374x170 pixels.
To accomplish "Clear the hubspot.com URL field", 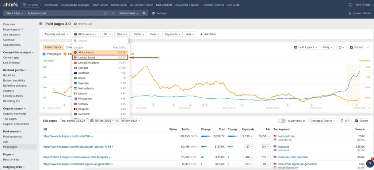I will tap(113, 14).
